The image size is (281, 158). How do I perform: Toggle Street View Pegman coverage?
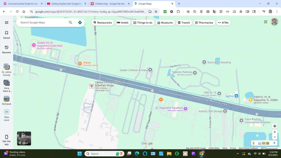point(253,143)
